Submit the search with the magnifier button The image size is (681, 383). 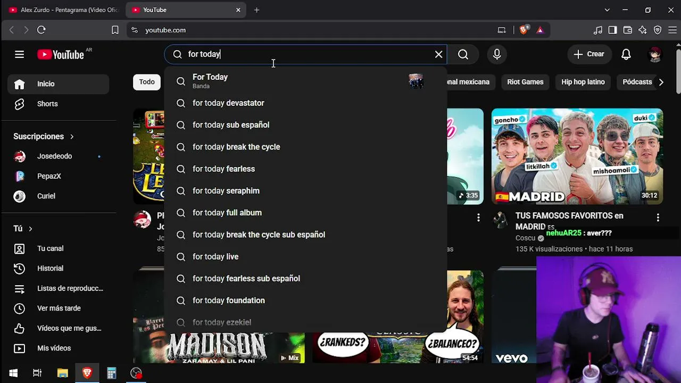coord(463,54)
